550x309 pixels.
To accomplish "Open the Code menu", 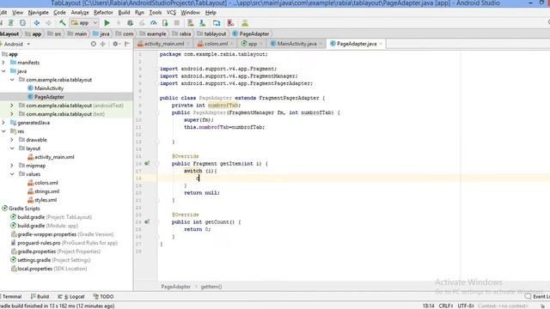I will pyautogui.click(x=59, y=13).
